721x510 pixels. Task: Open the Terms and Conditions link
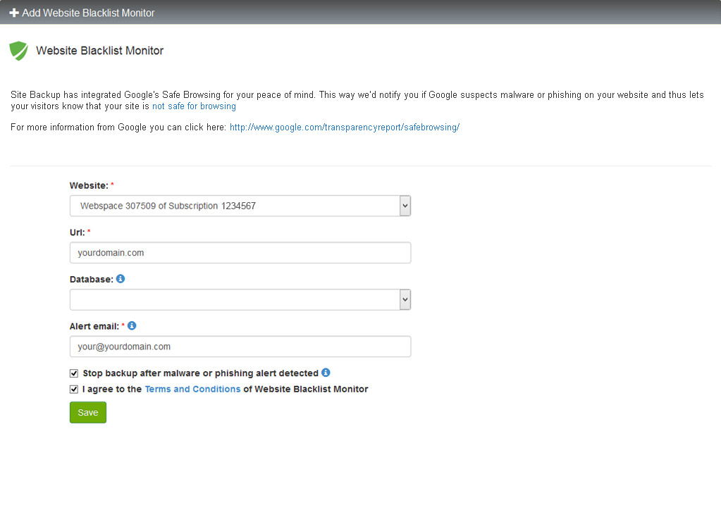click(x=192, y=389)
